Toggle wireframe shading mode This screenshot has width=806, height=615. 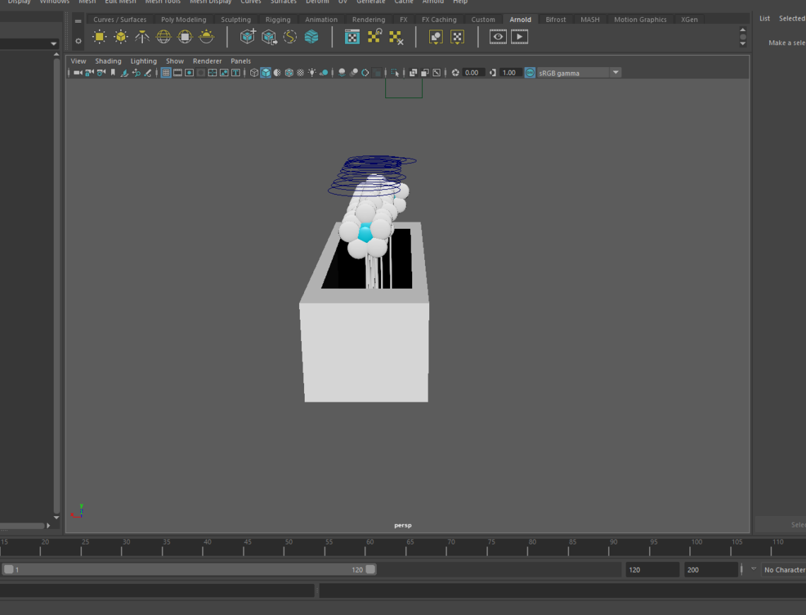(254, 73)
